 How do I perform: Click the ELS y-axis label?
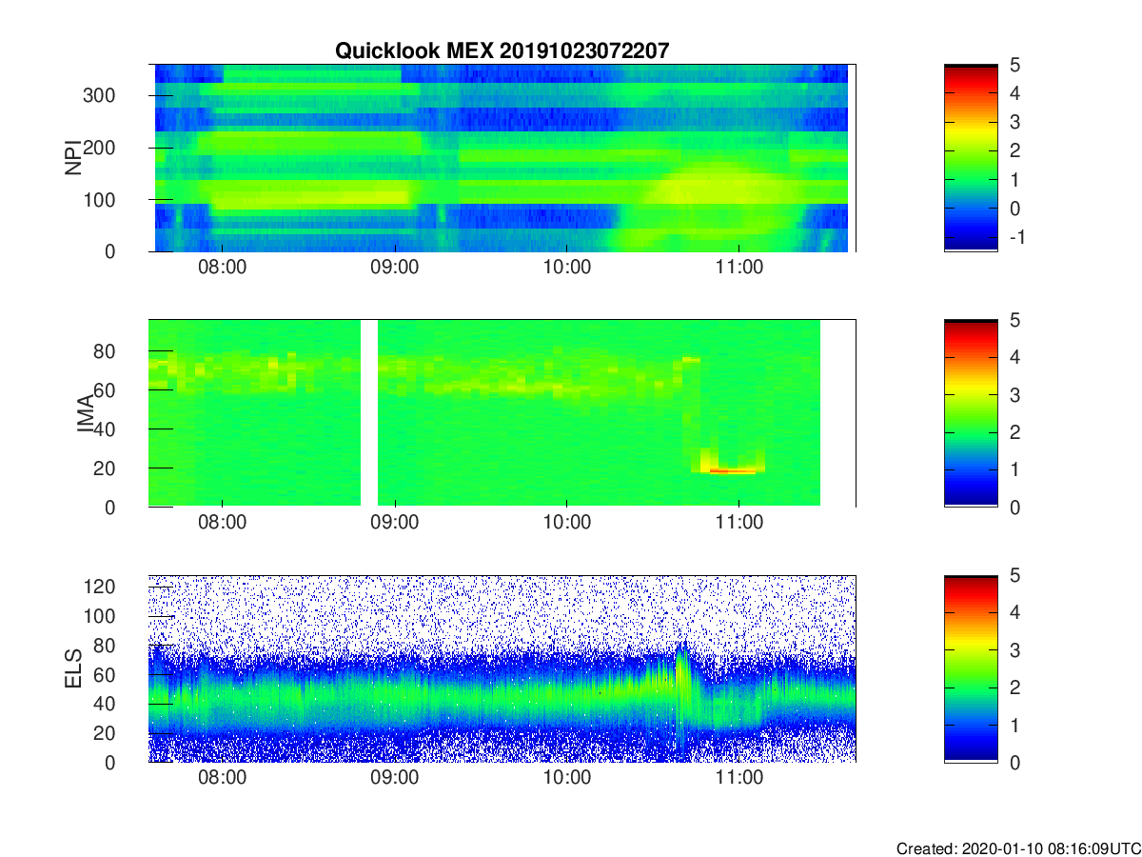click(x=72, y=669)
